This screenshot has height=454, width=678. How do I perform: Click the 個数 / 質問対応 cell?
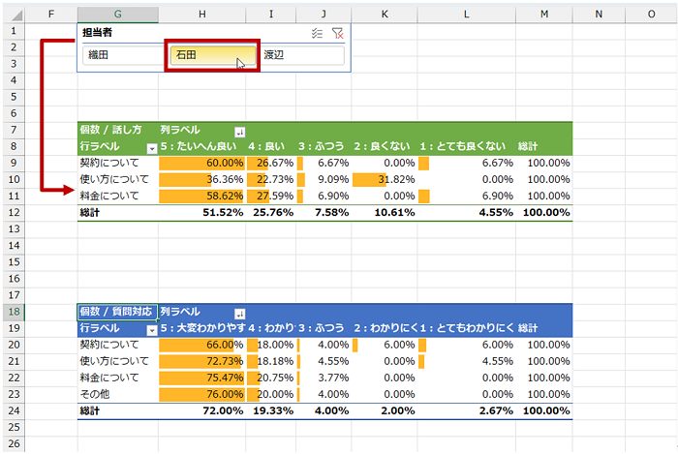point(117,313)
